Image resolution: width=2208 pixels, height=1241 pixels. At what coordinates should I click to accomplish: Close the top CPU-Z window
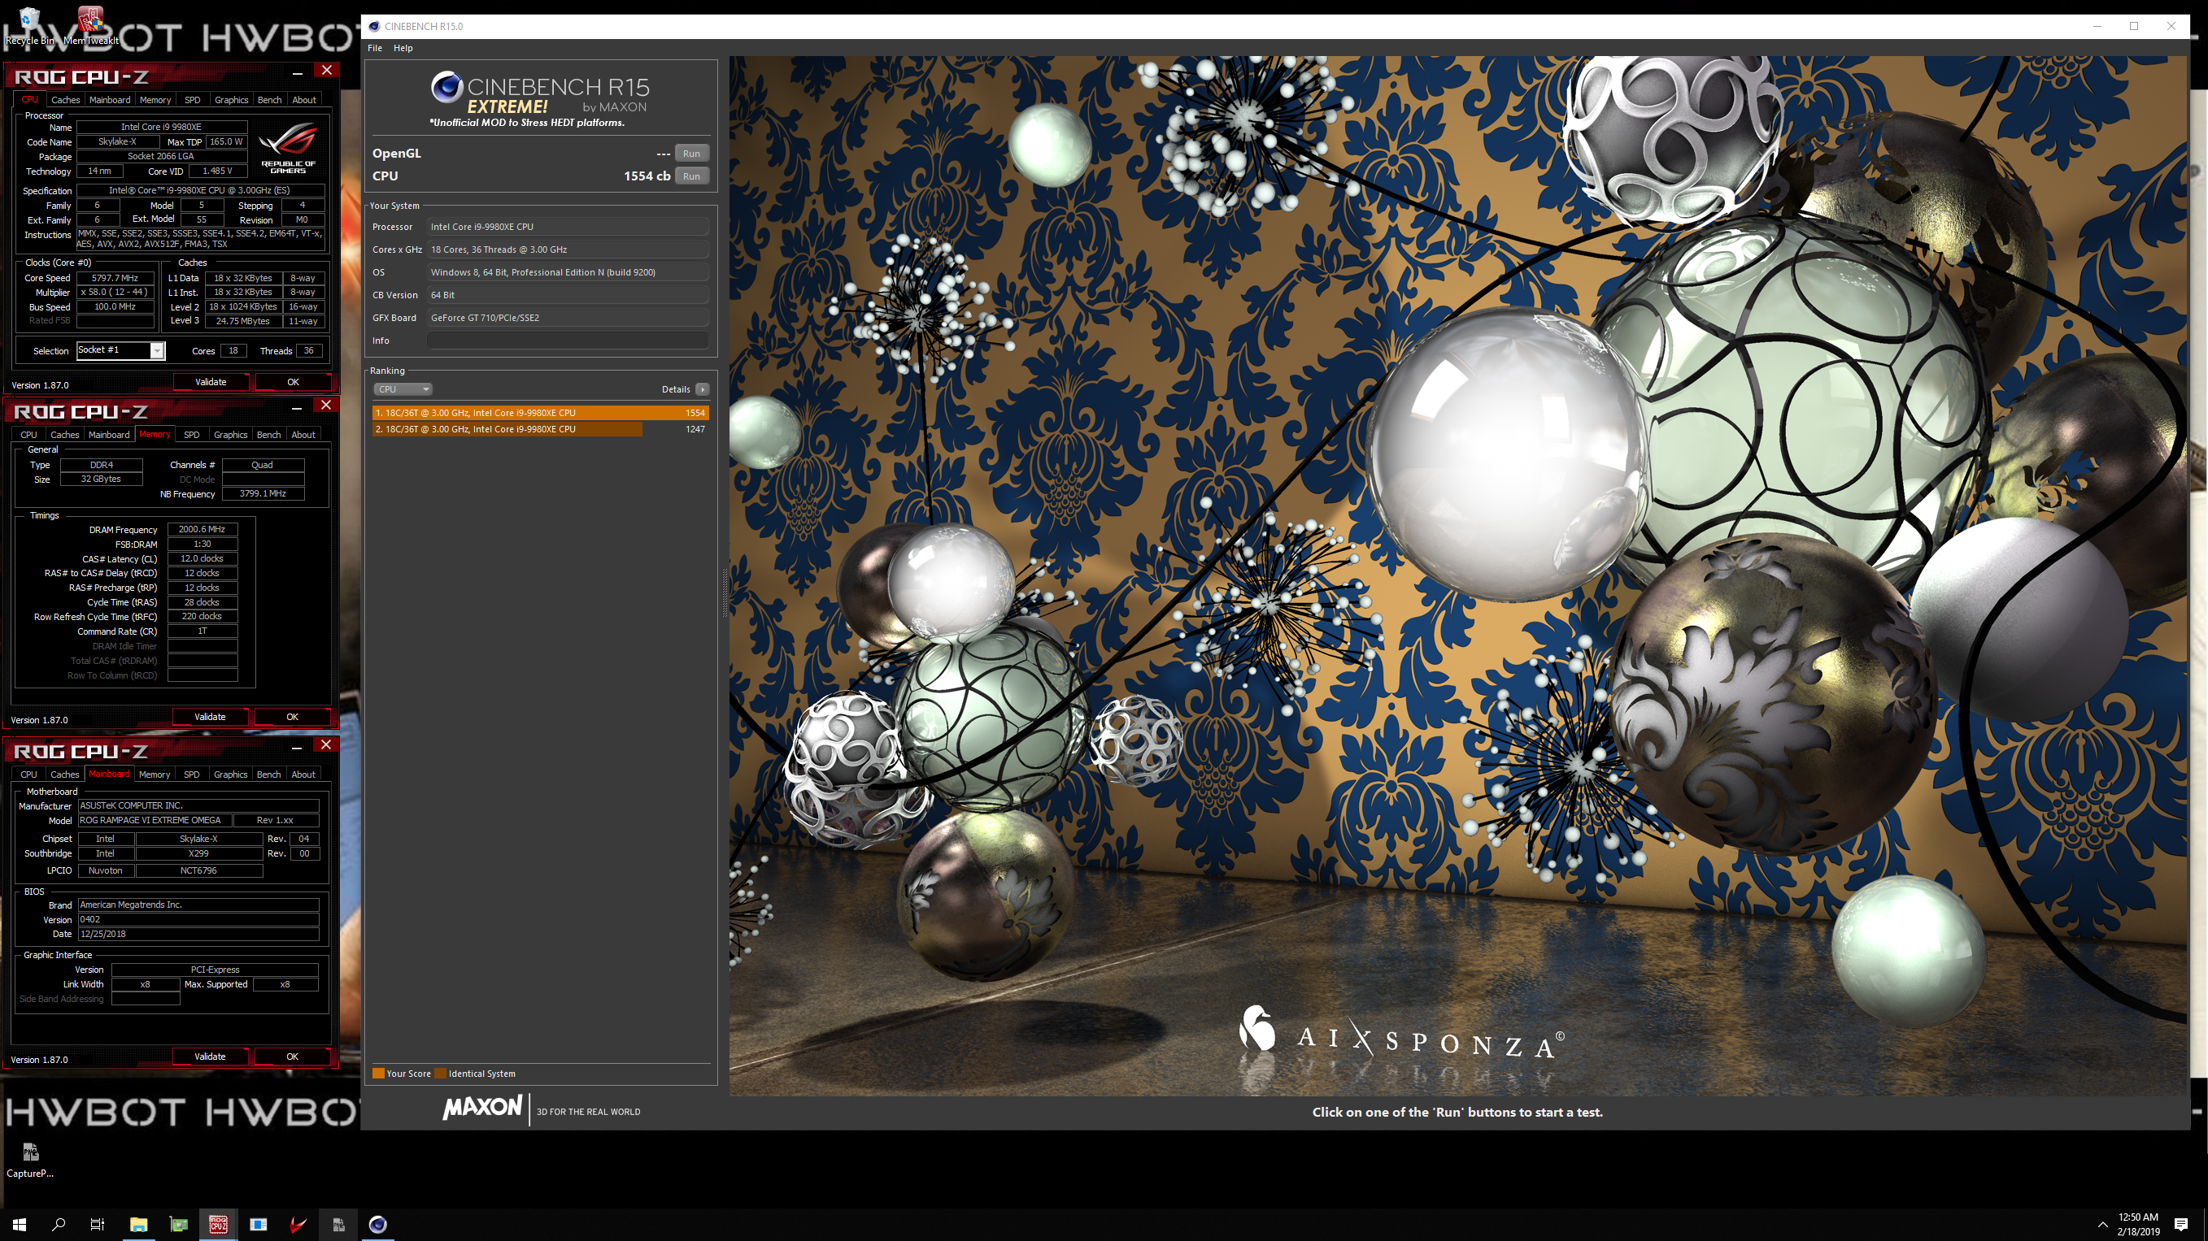pyautogui.click(x=327, y=70)
